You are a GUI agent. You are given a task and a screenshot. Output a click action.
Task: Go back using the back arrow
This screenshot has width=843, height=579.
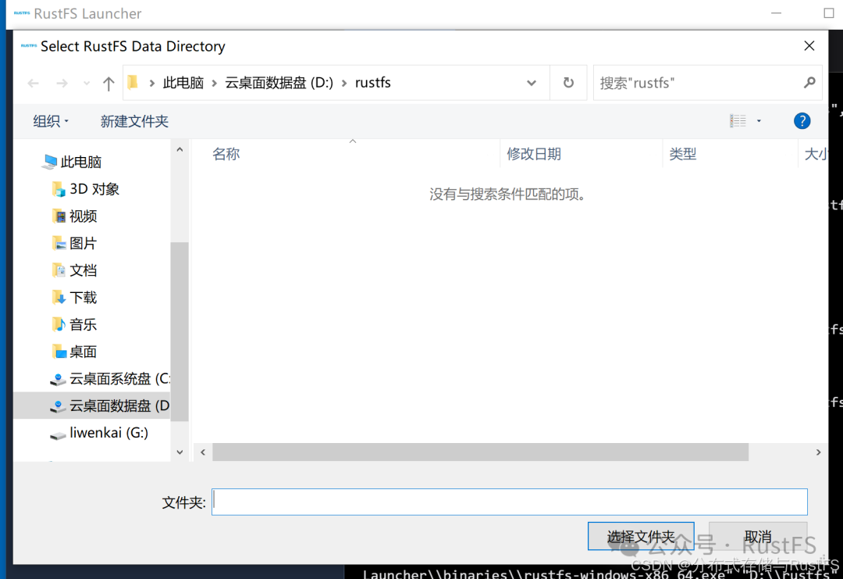tap(34, 83)
